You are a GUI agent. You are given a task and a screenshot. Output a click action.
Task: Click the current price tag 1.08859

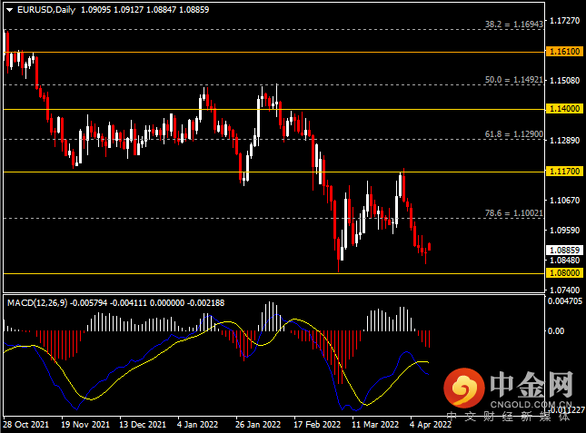pos(564,250)
